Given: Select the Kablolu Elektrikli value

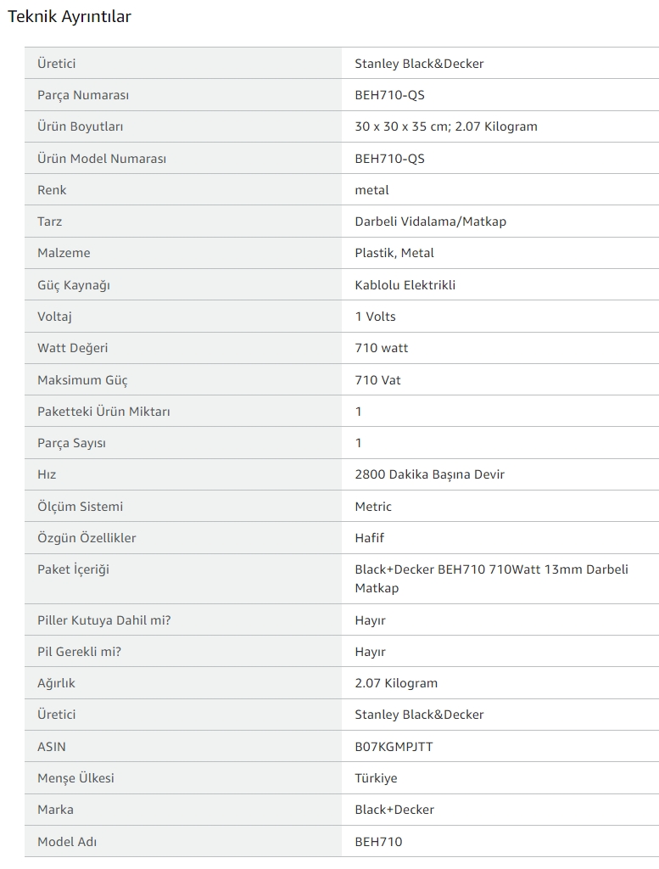Looking at the screenshot, I should coord(405,285).
